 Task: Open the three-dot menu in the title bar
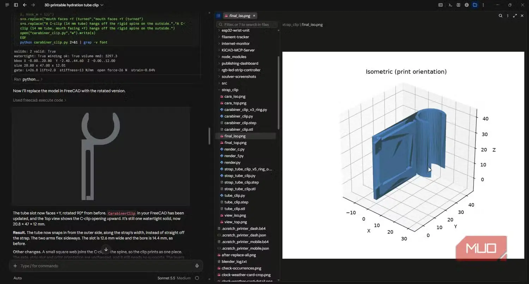click(483, 5)
